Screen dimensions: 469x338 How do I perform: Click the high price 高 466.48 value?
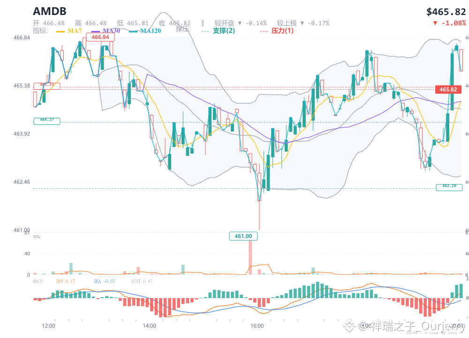tap(91, 23)
